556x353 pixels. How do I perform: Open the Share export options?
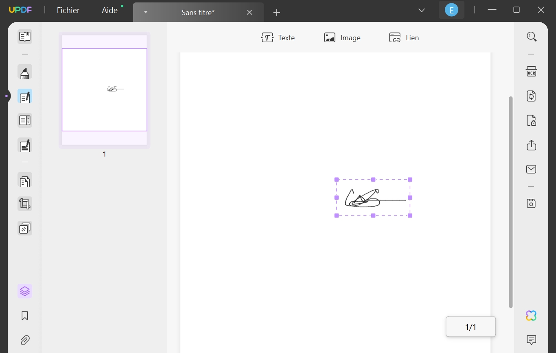pyautogui.click(x=531, y=145)
